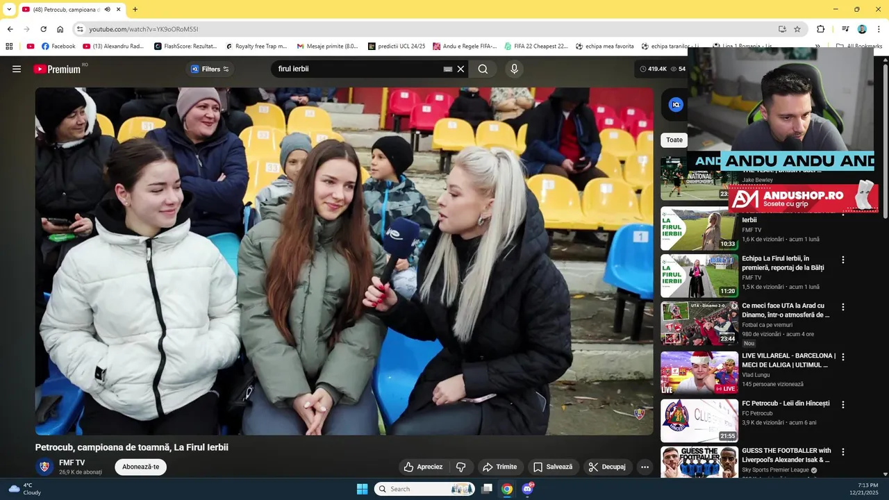Open the 'Mesaje primite' Gmail bookmark
This screenshot has height=500, width=889.
coord(327,47)
